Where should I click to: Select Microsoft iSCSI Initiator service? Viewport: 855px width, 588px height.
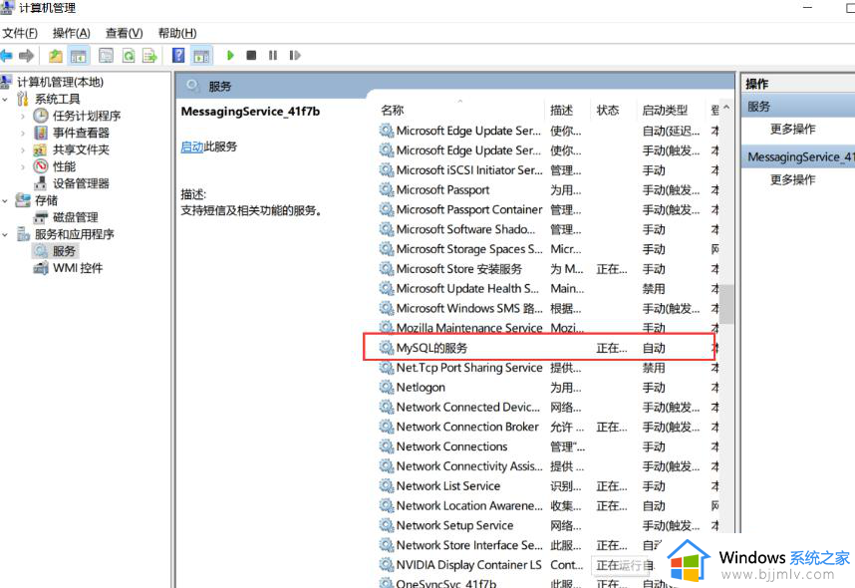[x=548, y=170]
